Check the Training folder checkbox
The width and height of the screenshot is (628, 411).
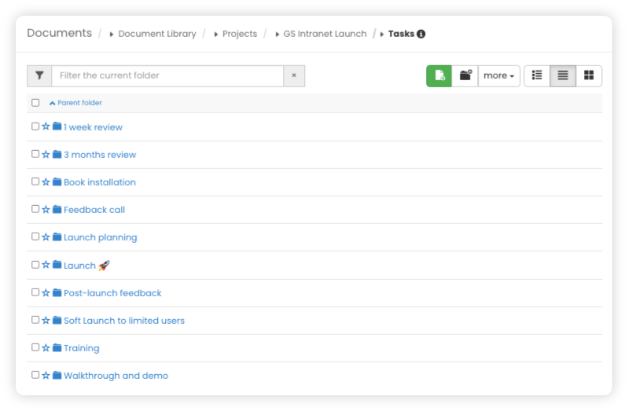[x=35, y=347]
